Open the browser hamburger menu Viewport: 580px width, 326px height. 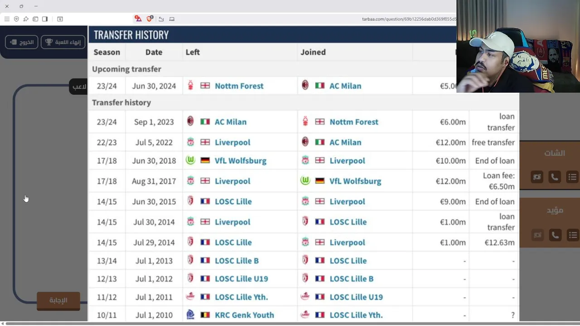[7, 19]
